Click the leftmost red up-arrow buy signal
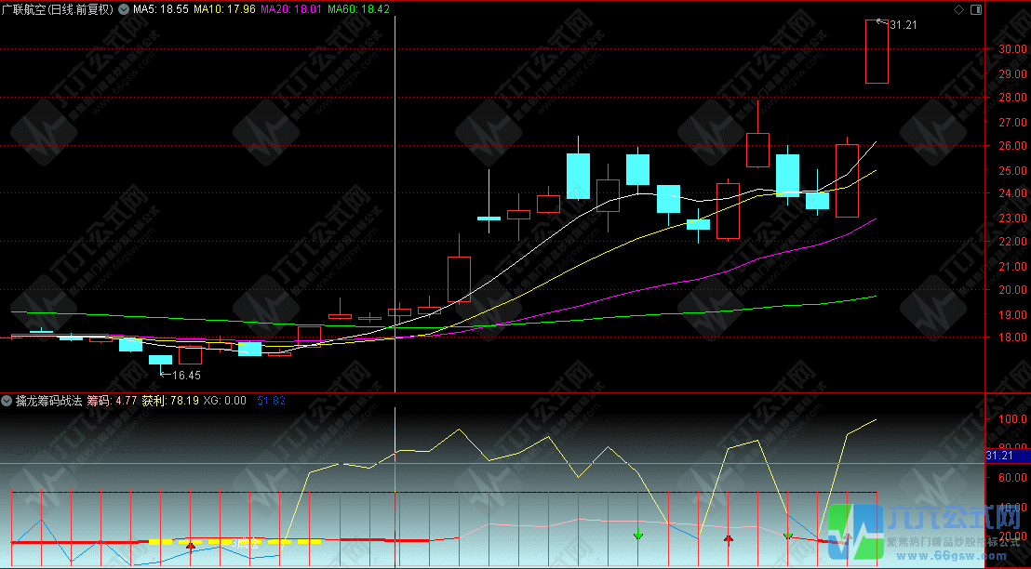The height and width of the screenshot is (569, 1031). (x=191, y=545)
